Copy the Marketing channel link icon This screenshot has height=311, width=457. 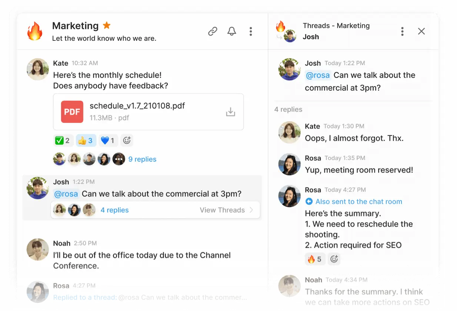tap(213, 31)
